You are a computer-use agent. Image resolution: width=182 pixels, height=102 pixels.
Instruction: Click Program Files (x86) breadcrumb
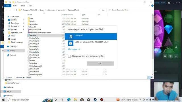tap(30, 10)
